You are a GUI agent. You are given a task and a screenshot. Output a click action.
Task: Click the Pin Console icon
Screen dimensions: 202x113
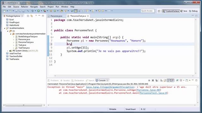tap(177, 80)
